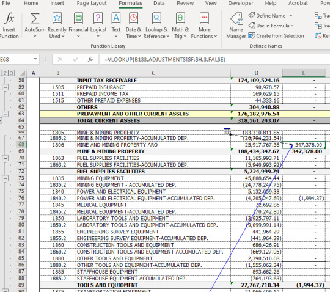
Task: Open Recently Used functions list
Action: point(57,25)
